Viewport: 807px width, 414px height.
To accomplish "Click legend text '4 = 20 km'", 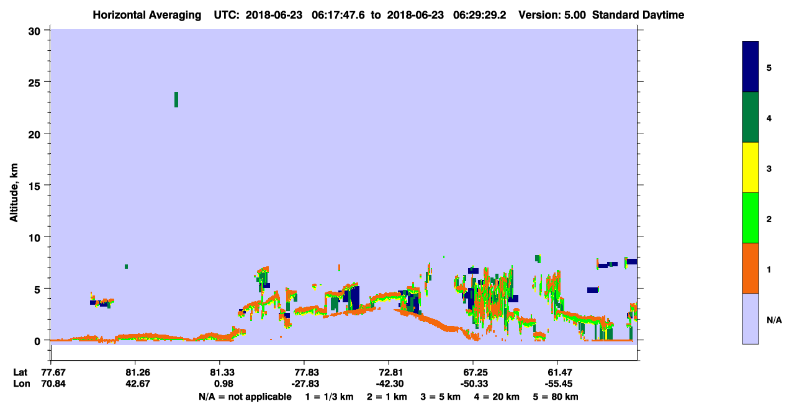I will click(x=498, y=397).
